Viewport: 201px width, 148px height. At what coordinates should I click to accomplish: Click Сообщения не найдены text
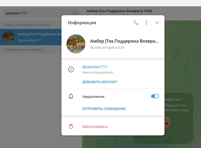pos(24,49)
